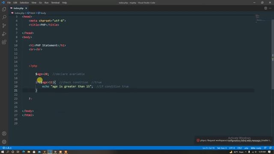Click the feedback icon in status bar
Screen dimensions: 274x154
point(265,148)
